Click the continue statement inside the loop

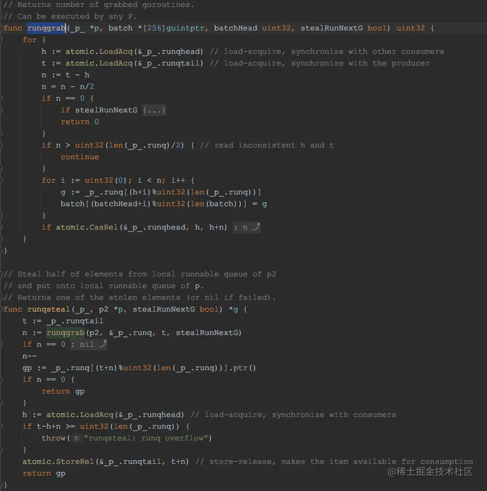[80, 157]
